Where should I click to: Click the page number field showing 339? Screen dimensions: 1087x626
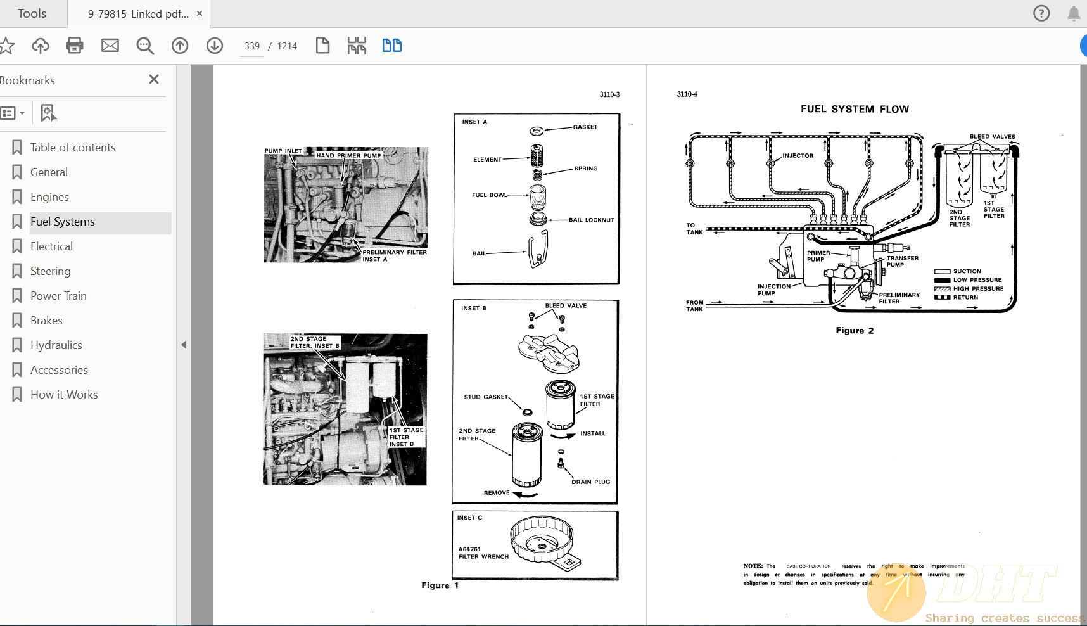point(251,46)
